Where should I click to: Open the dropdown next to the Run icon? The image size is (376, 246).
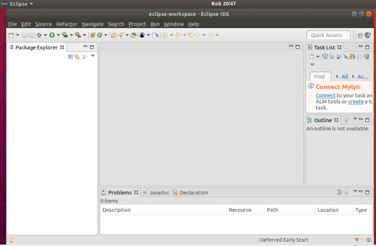[58, 35]
